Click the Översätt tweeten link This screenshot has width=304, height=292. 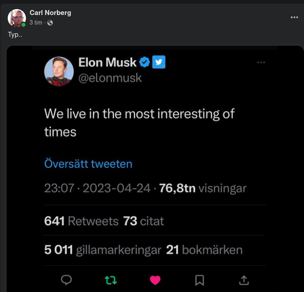click(x=88, y=164)
